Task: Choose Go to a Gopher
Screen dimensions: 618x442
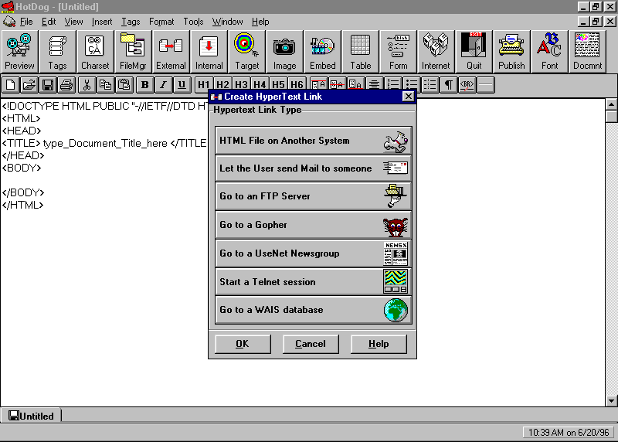Action: pyautogui.click(x=314, y=225)
